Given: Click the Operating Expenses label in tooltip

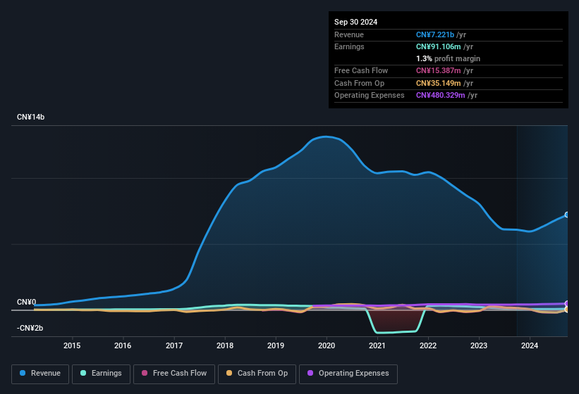Looking at the screenshot, I should [x=370, y=95].
